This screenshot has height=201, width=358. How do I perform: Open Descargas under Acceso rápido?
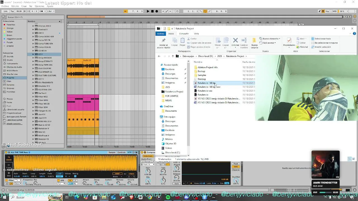pos(170,74)
